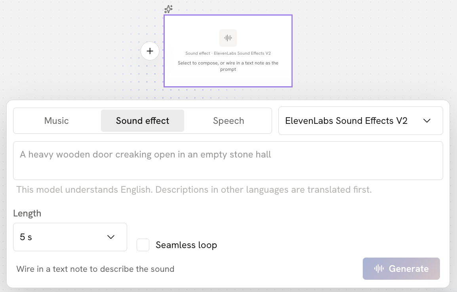Click the 'This model understands English' note
This screenshot has width=457, height=292.
pos(194,190)
